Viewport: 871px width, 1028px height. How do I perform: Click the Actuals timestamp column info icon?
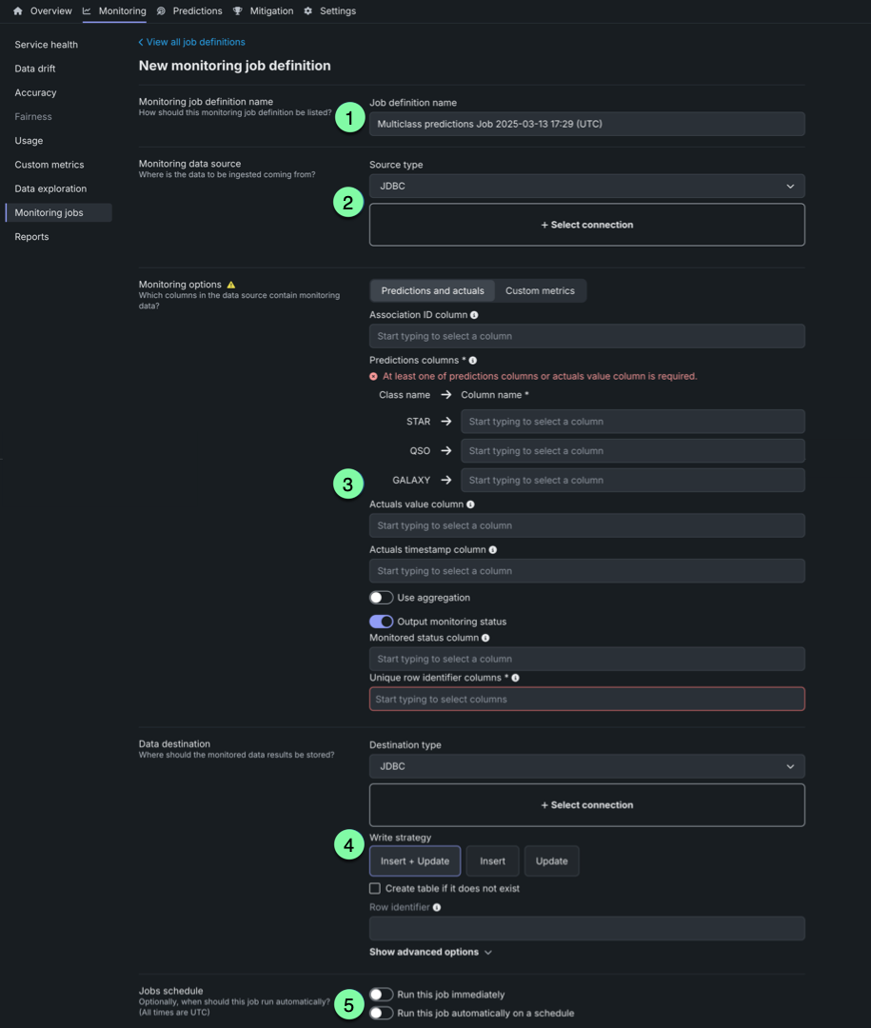(x=492, y=550)
